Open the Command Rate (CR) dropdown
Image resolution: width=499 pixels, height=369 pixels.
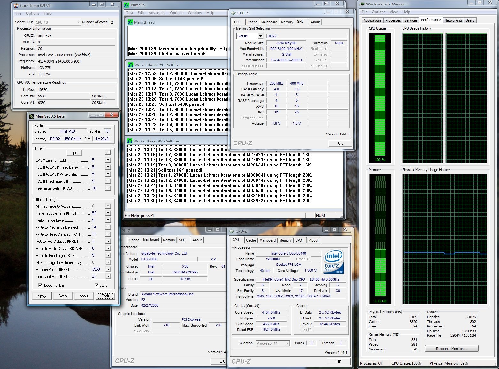pos(108,276)
